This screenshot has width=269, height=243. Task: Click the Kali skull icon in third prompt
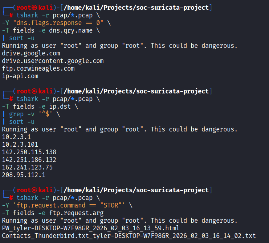(x=34, y=190)
